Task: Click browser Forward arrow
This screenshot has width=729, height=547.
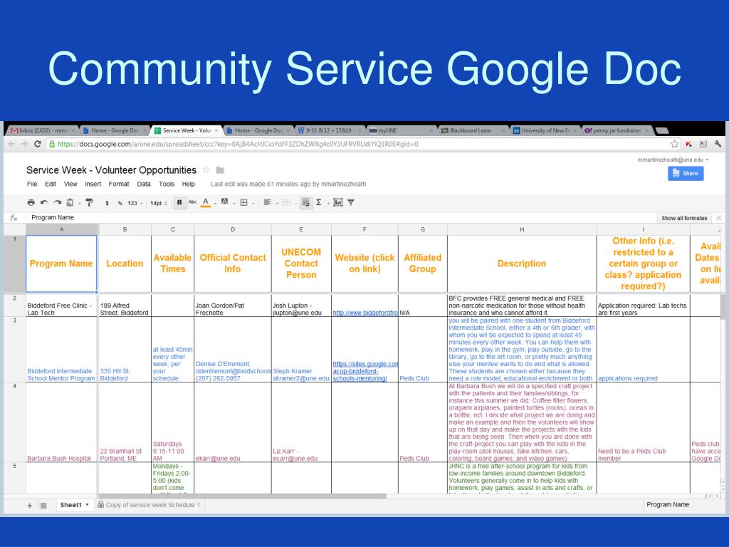Action: pos(24,144)
